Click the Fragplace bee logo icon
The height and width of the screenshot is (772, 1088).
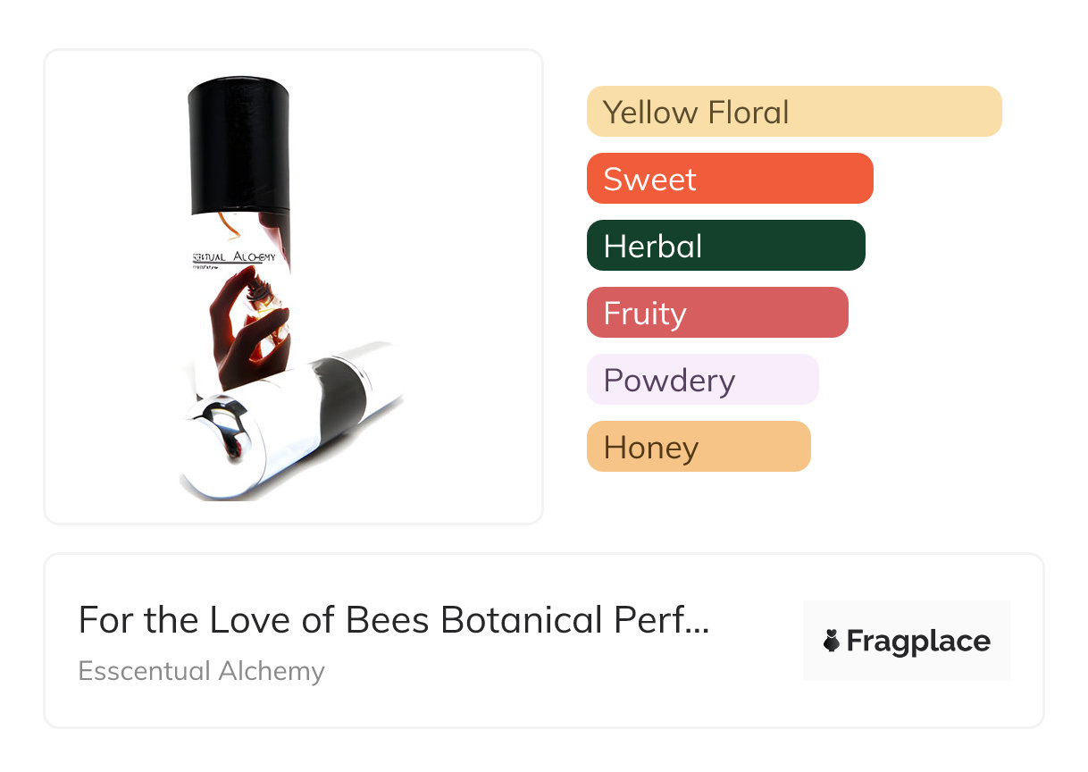[832, 642]
